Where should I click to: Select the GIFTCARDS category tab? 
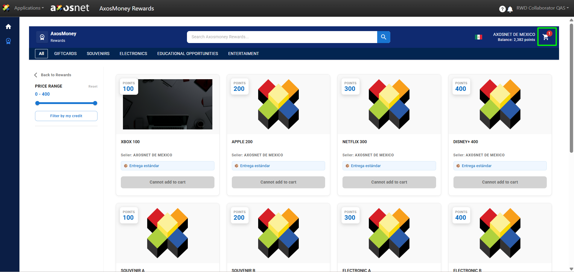65,54
